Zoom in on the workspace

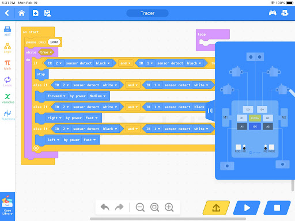169,207
